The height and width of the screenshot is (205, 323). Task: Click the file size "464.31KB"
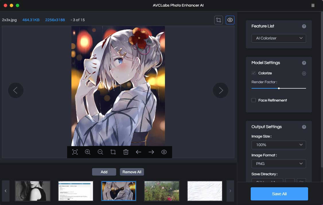click(x=31, y=20)
